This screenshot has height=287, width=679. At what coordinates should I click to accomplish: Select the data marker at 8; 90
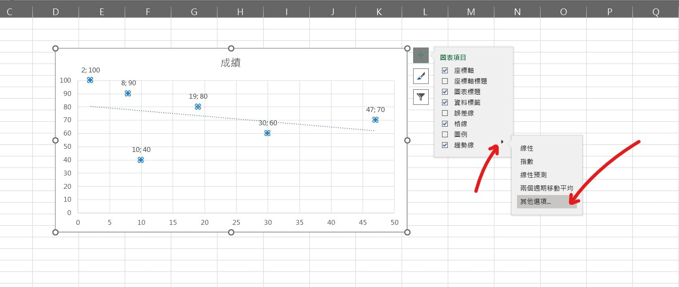(x=128, y=93)
